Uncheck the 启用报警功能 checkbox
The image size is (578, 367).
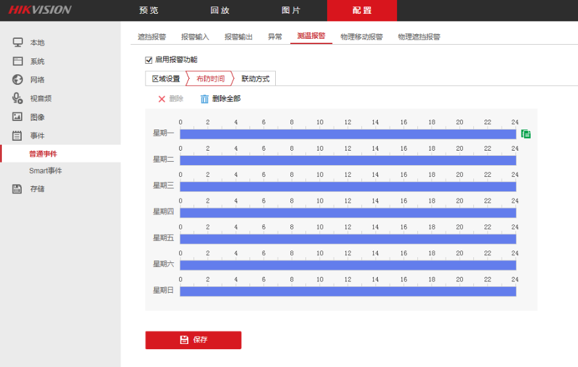[x=149, y=60]
